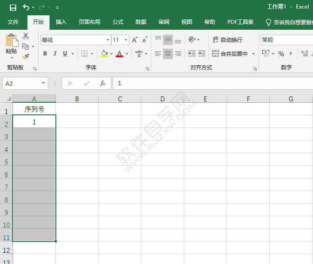Toggle Center horizontal alignment icon
Viewport: 313px width, 264px height.
point(168,54)
